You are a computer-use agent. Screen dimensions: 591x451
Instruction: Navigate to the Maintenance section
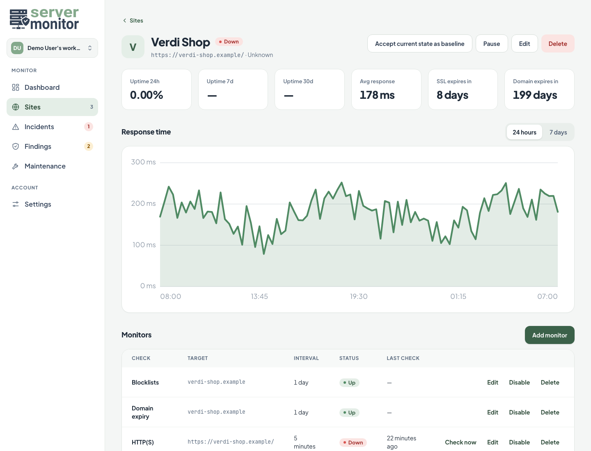(52, 166)
